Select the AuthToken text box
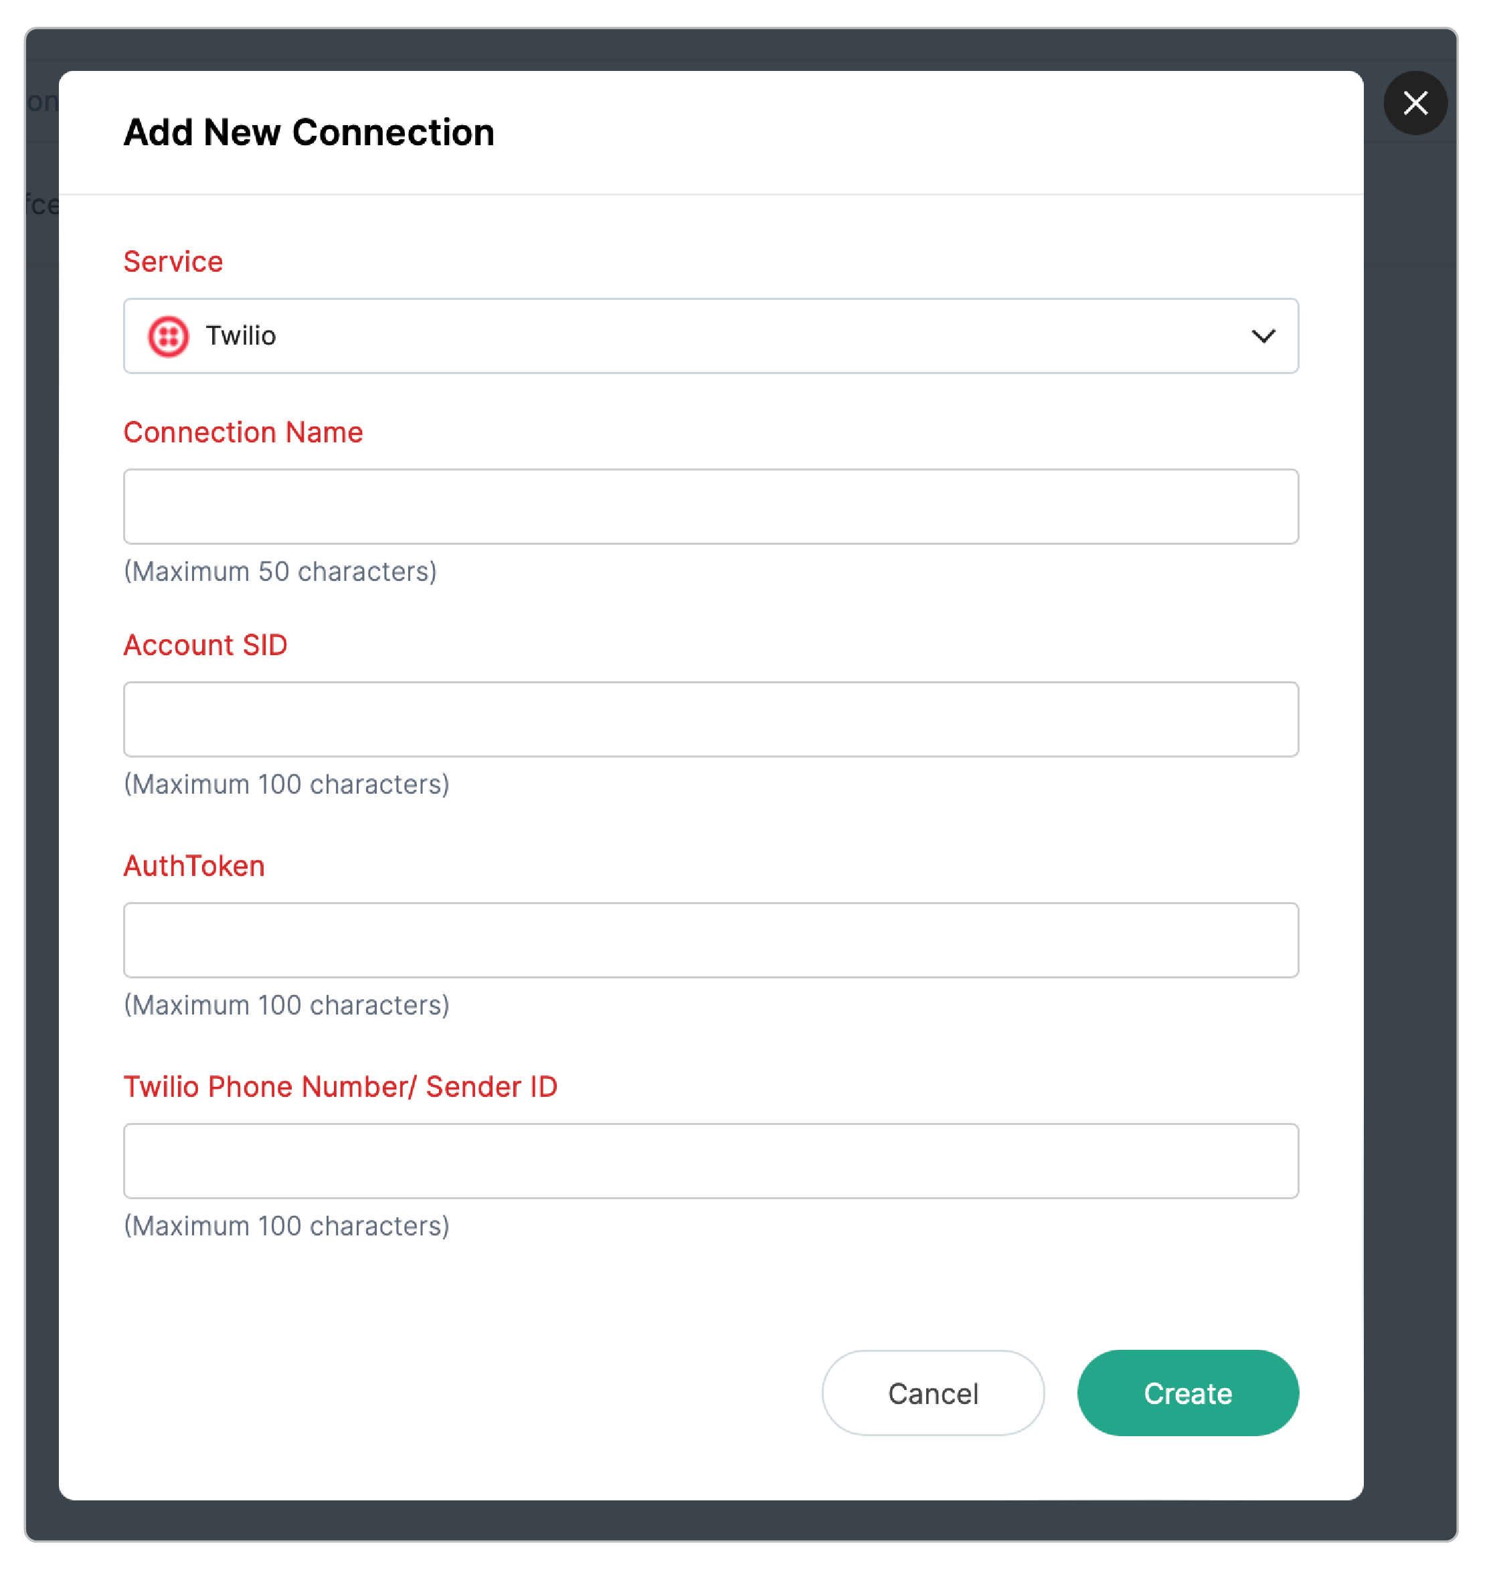1493x1574 pixels. click(711, 940)
